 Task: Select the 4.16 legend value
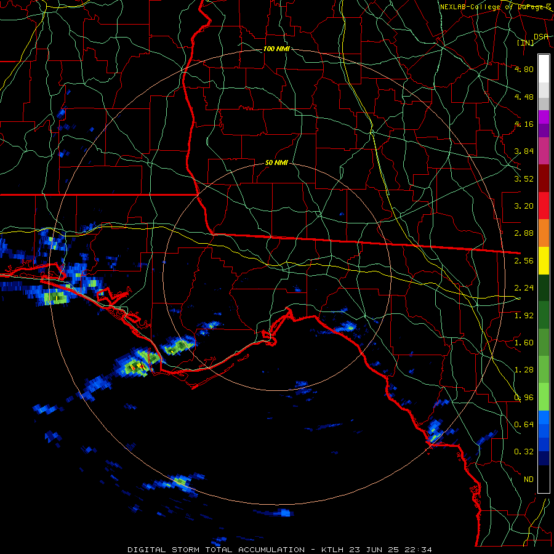pyautogui.click(x=524, y=124)
